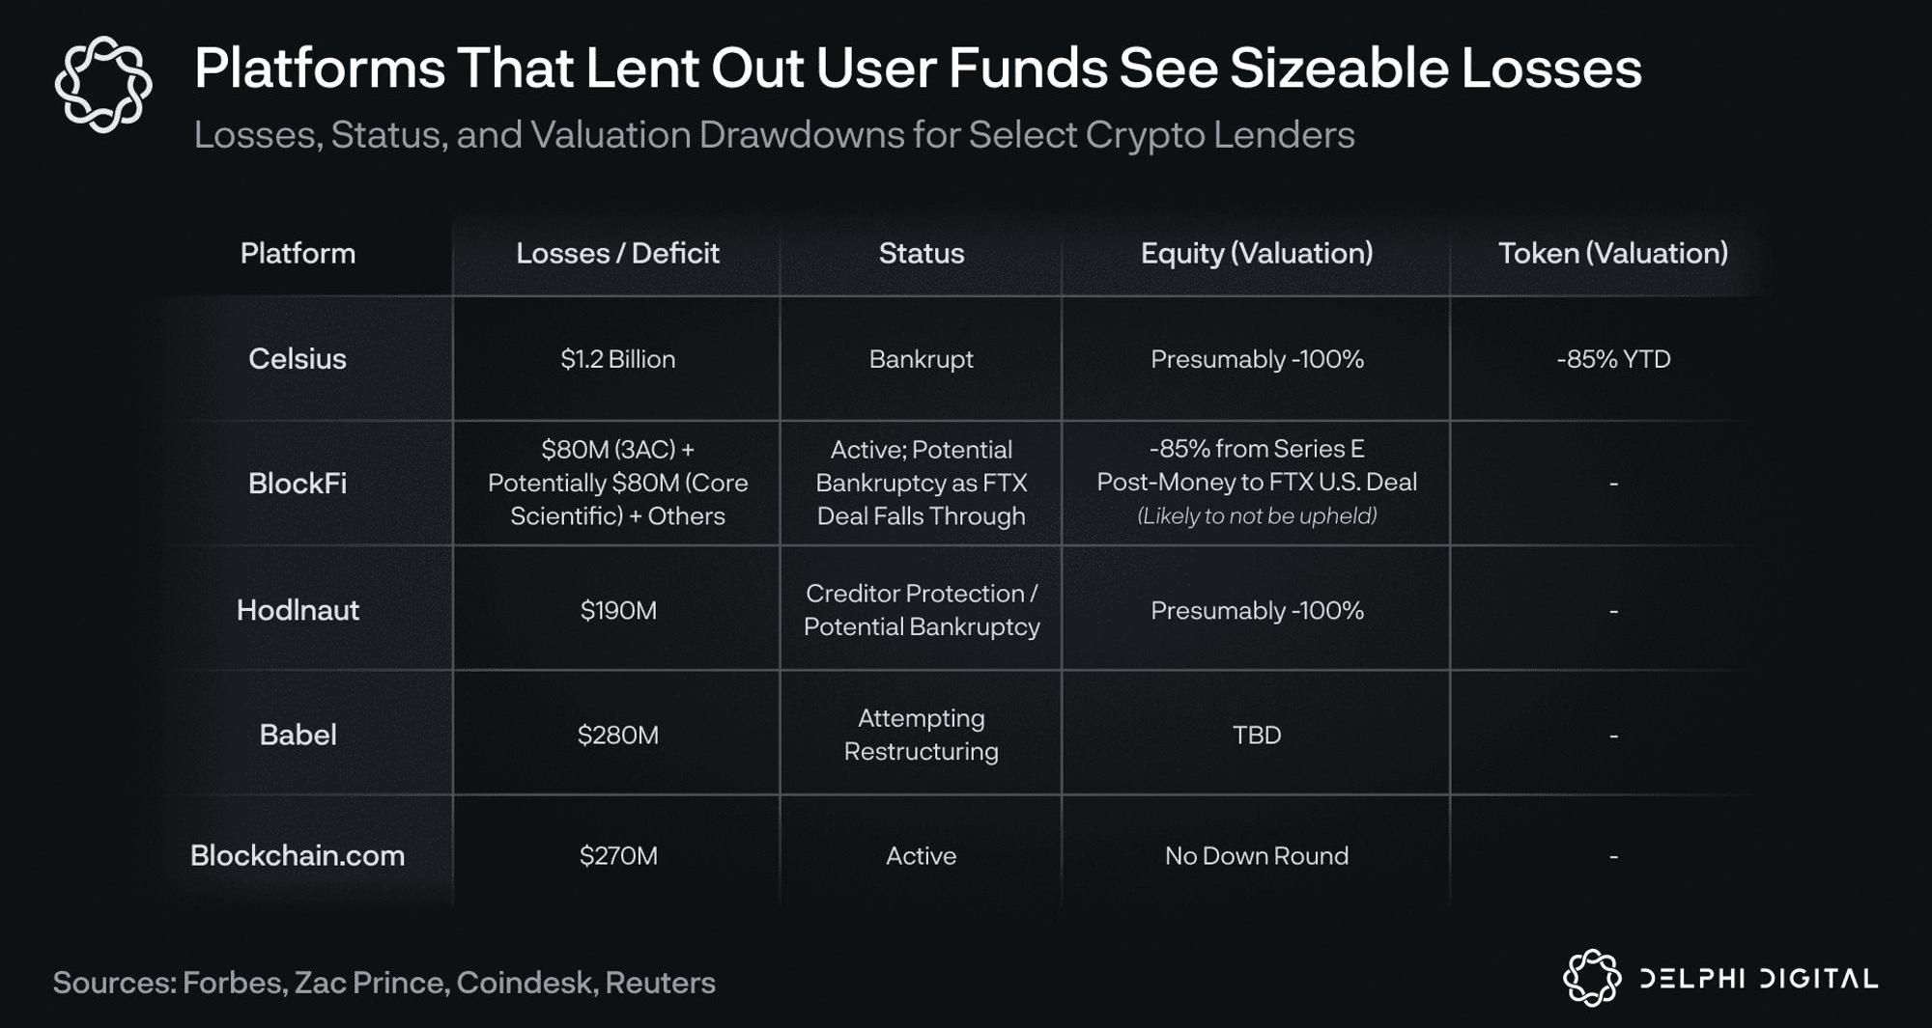
Task: Select the Celsius platform row label
Action: click(298, 358)
